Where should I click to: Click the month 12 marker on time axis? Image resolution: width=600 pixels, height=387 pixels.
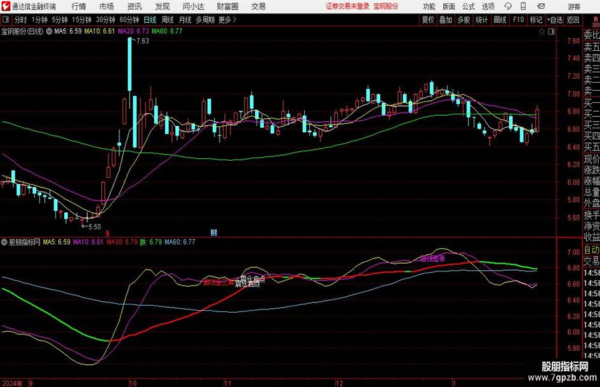click(x=340, y=383)
